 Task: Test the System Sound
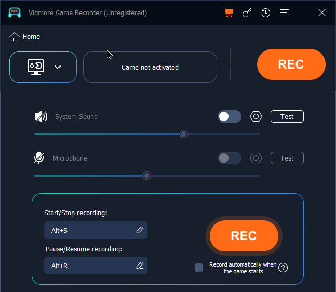click(287, 116)
